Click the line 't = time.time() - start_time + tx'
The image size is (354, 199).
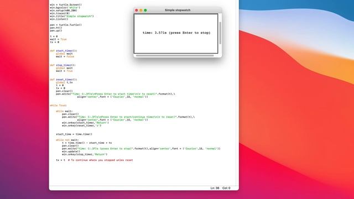click(x=87, y=143)
